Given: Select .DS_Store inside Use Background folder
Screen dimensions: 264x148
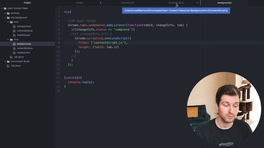Looking at the screenshot, I should point(19,57).
